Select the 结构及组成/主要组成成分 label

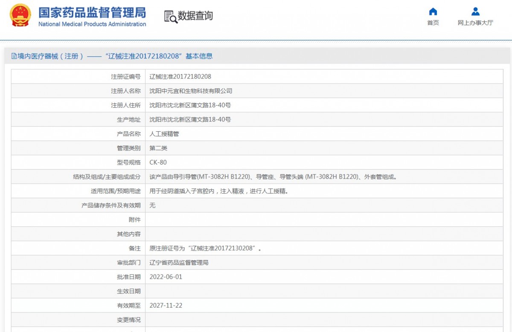point(107,177)
